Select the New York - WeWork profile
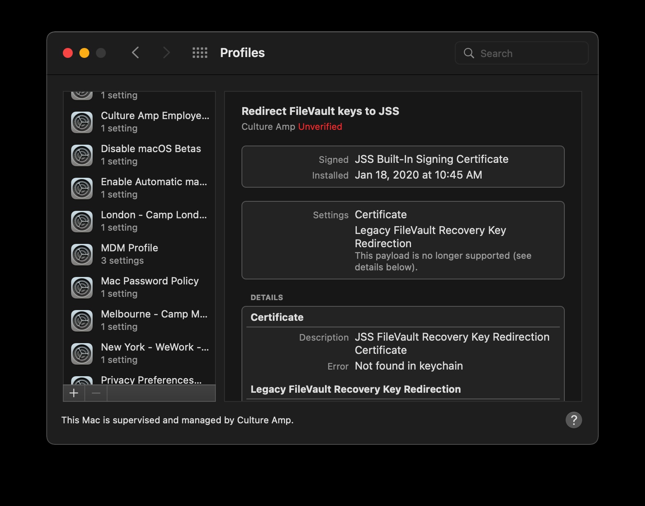 (x=139, y=353)
